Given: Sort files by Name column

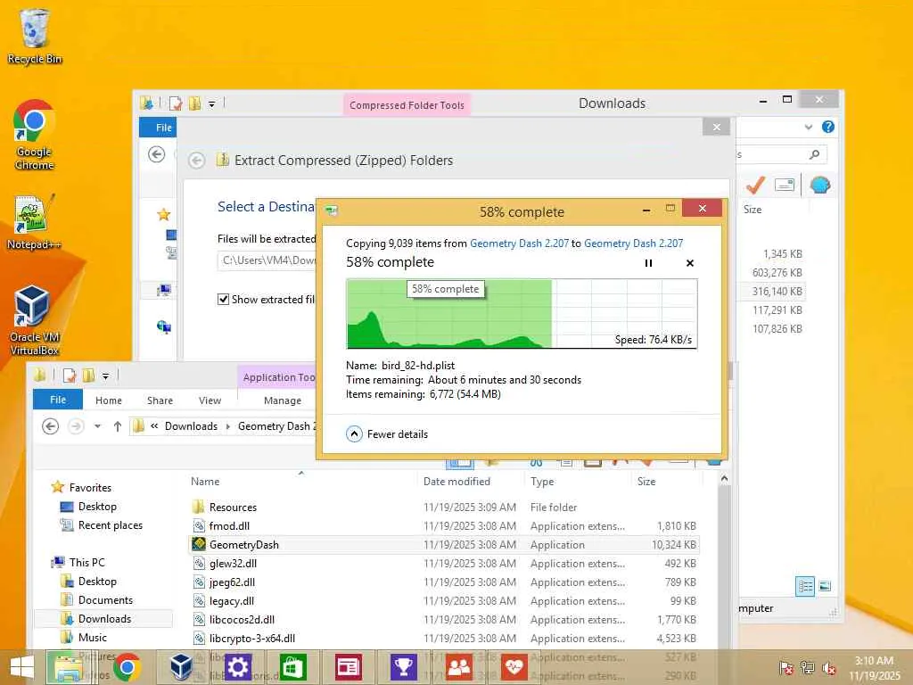Looking at the screenshot, I should coord(205,482).
